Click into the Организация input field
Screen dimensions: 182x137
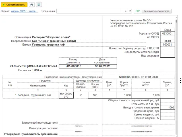point(88,11)
